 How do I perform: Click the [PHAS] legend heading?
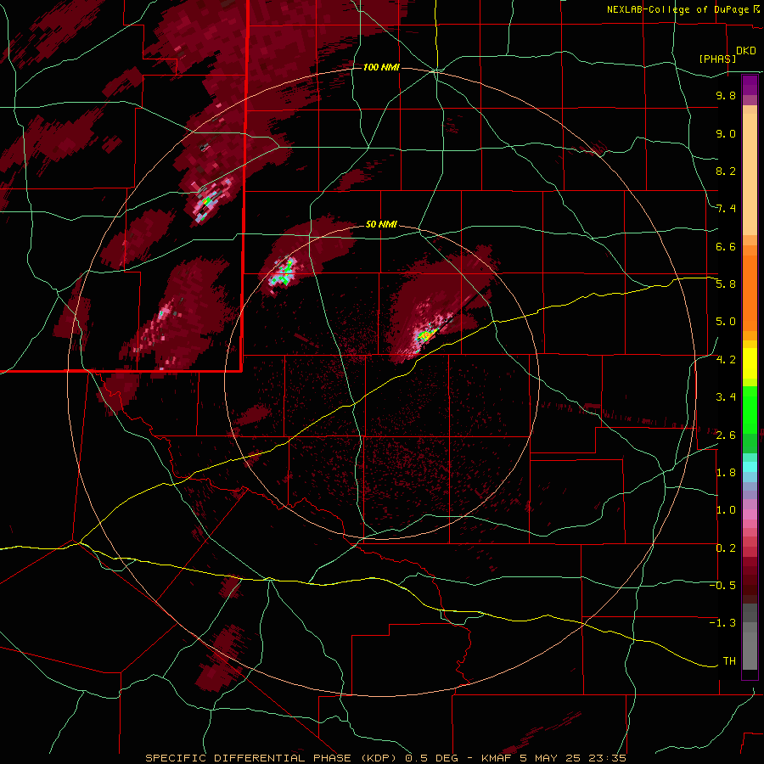pos(717,59)
